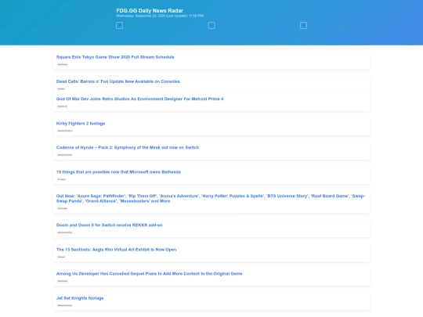Click source tag under Square Enix headline
Image resolution: width=423 pixels, height=317 pixels.
(63, 64)
